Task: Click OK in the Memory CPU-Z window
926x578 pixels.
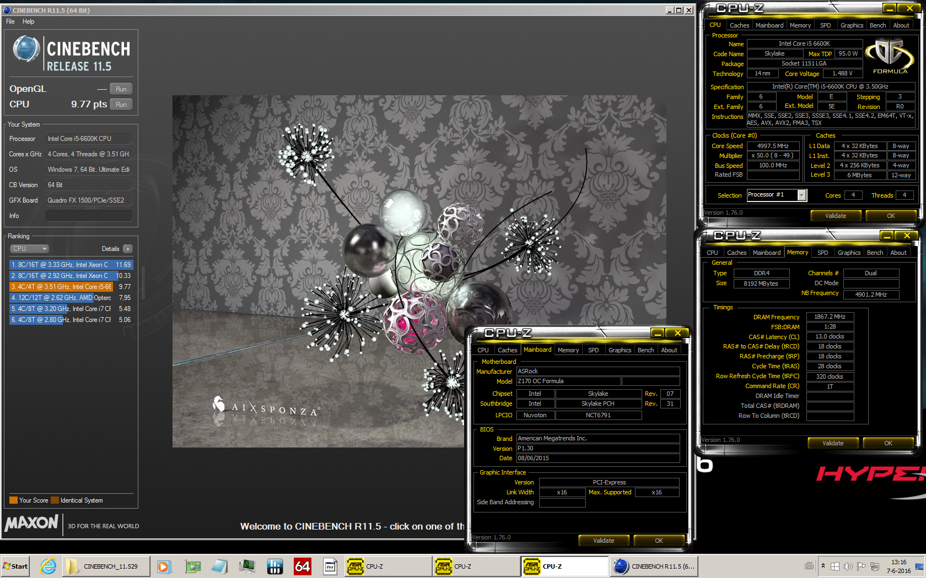Action: [x=888, y=443]
